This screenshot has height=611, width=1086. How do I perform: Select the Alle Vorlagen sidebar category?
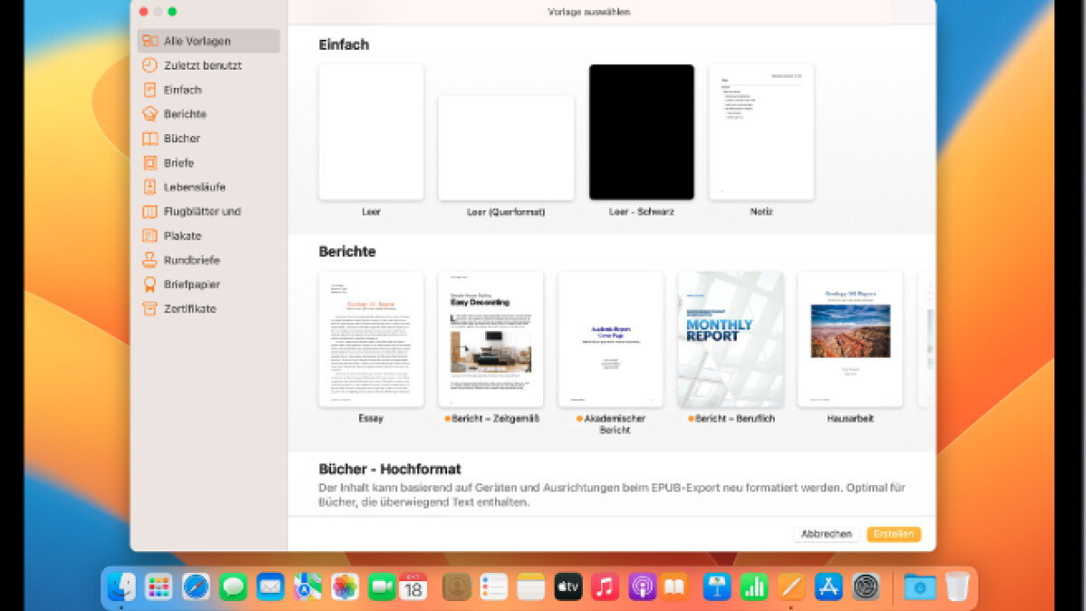click(x=208, y=41)
